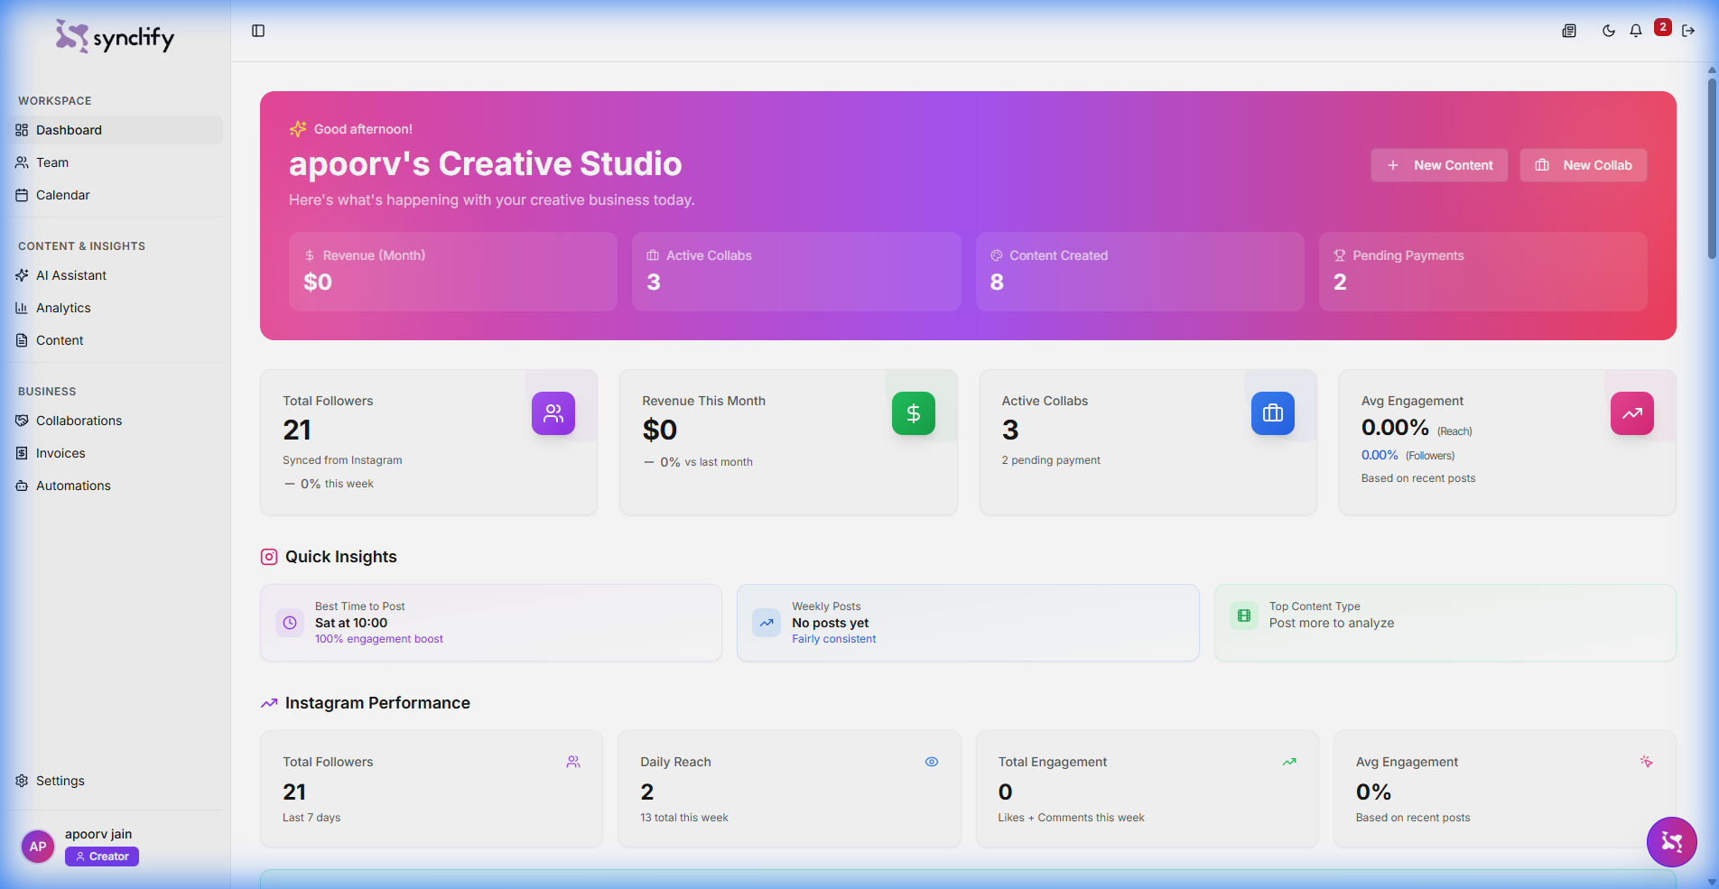
Task: Open notifications via the bell icon
Action: click(x=1635, y=30)
